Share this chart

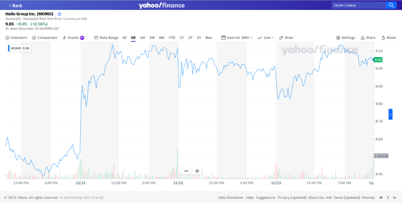pyautogui.click(x=368, y=38)
